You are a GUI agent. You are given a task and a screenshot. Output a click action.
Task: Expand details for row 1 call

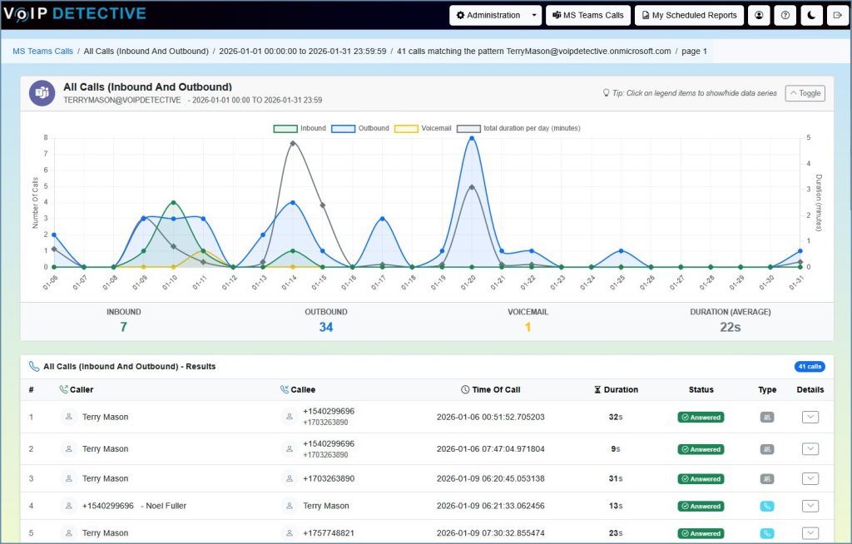(x=810, y=418)
